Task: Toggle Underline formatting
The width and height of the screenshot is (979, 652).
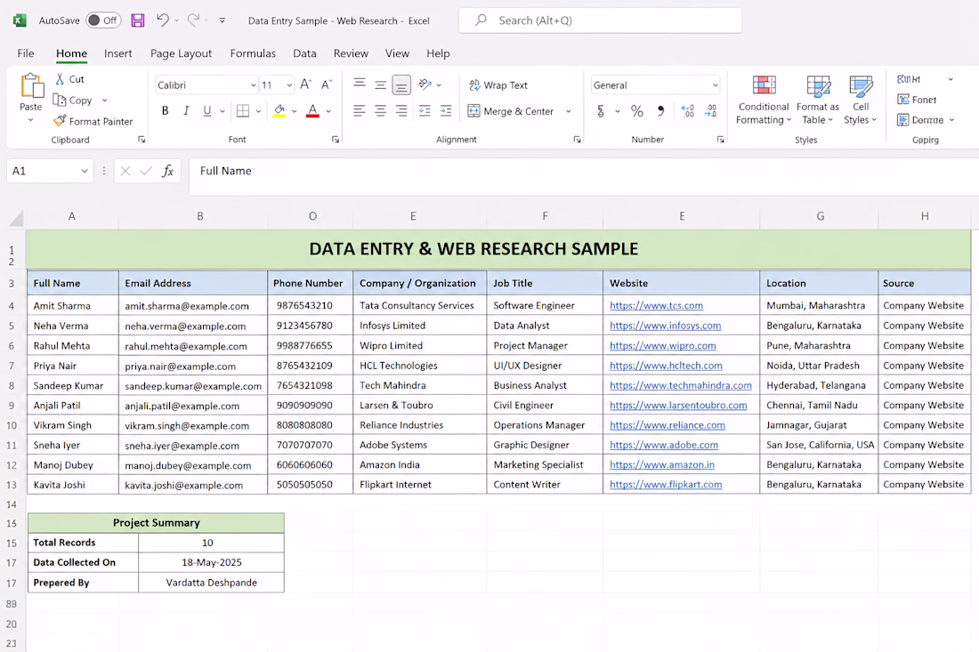Action: (206, 111)
